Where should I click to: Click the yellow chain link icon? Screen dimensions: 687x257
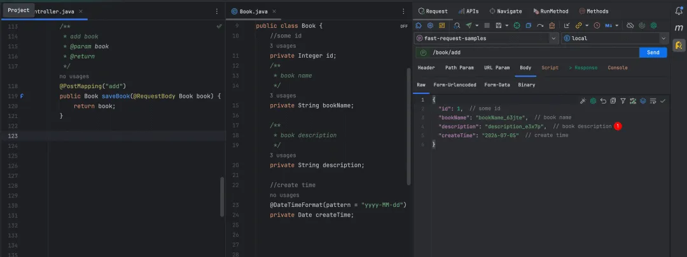click(579, 25)
